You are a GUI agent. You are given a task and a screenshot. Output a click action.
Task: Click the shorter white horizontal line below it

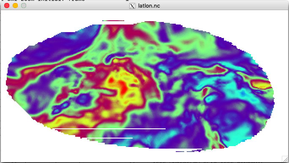(x=110, y=138)
